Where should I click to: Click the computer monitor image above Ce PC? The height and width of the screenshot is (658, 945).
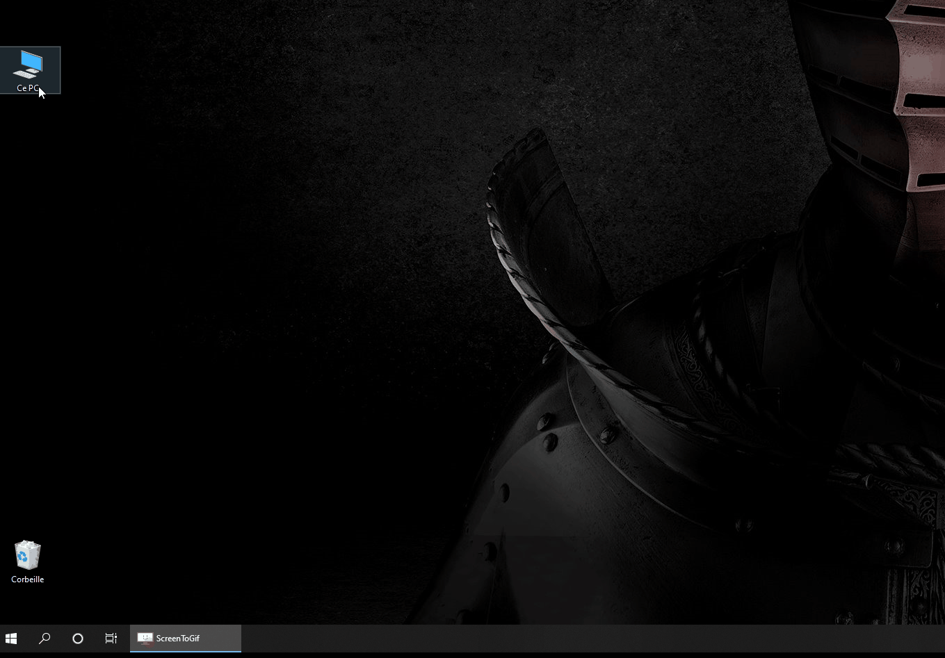coord(29,64)
